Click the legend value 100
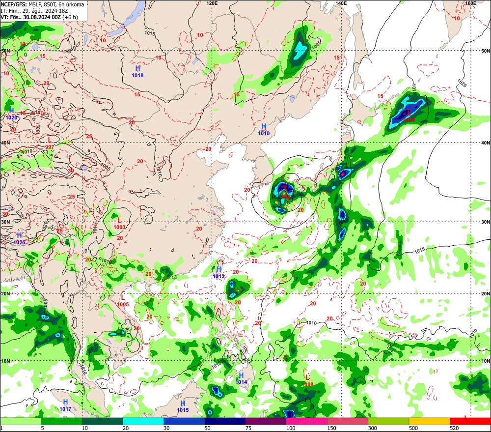This screenshot has width=491, height=432. coord(291,428)
